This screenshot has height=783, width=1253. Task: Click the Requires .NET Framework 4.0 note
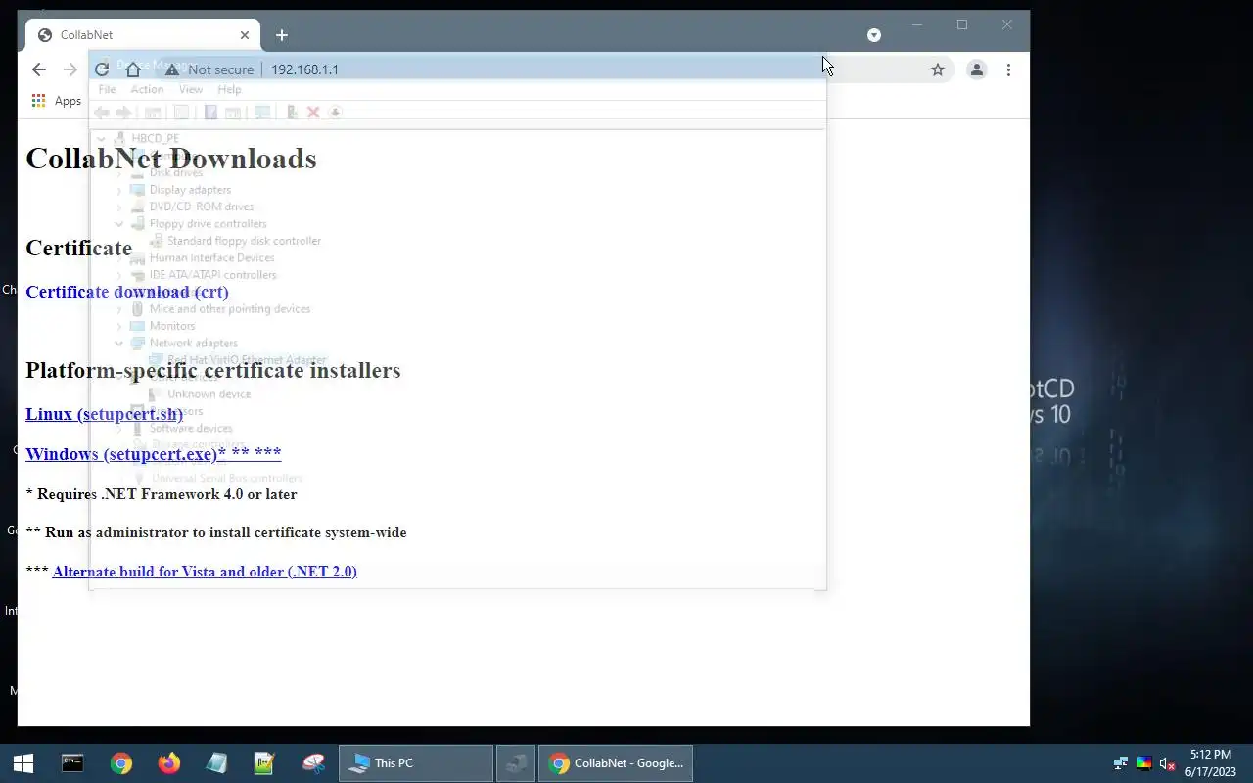[x=162, y=494]
